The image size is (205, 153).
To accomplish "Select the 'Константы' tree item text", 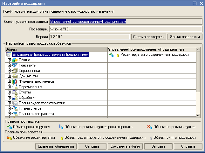I will point(28,65).
